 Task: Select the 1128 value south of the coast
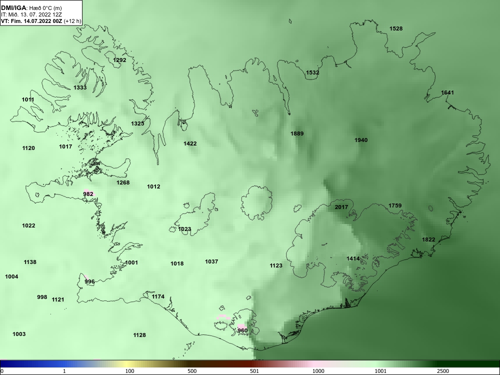point(139,335)
